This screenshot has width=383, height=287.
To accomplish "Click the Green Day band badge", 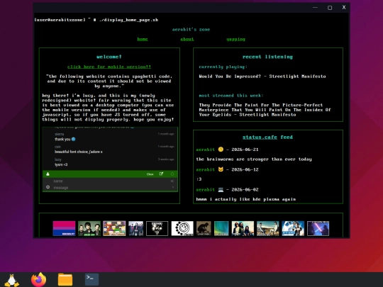I will coord(89,228).
